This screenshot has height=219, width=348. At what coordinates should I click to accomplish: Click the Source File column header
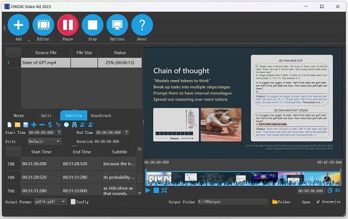tap(46, 53)
